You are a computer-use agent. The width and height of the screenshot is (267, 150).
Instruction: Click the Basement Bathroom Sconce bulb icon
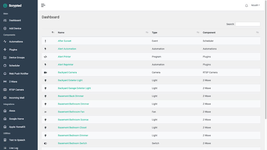click(x=45, y=120)
